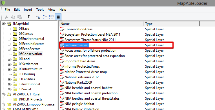Expand the 05EconSectors folder
215x110 pixels.
pyautogui.click(x=9, y=49)
